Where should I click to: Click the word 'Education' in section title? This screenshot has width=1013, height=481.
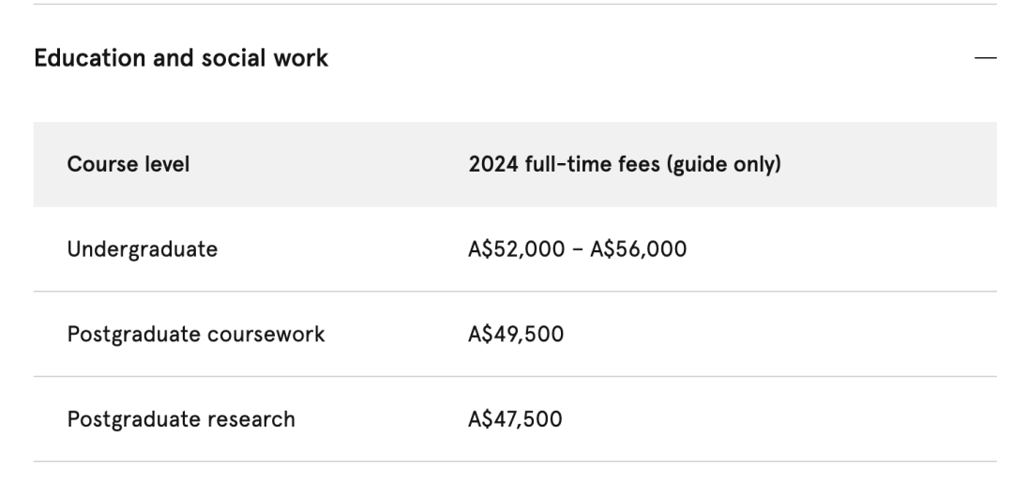89,58
